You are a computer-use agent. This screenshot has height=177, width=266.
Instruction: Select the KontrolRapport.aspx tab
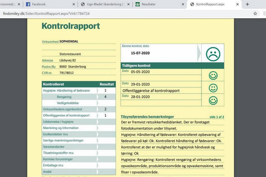pyautogui.click(x=215, y=4)
